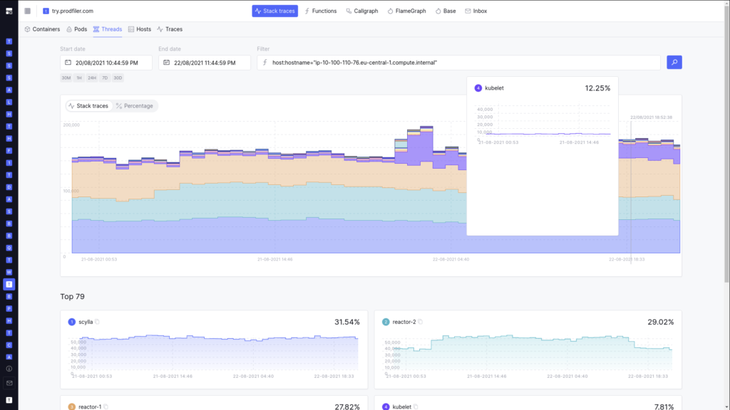Image resolution: width=730 pixels, height=410 pixels.
Task: Open the Q project in the sidebar
Action: click(x=9, y=248)
